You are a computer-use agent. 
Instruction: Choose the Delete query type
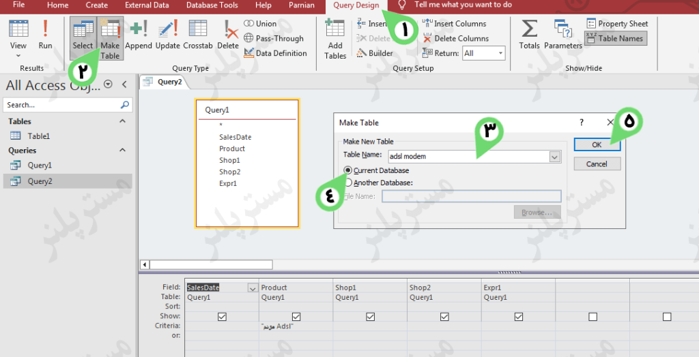click(228, 34)
